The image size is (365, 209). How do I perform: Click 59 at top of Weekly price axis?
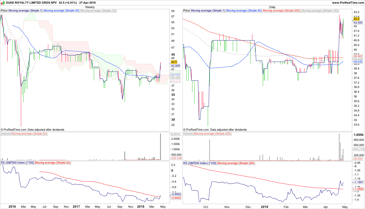[x=173, y=11]
